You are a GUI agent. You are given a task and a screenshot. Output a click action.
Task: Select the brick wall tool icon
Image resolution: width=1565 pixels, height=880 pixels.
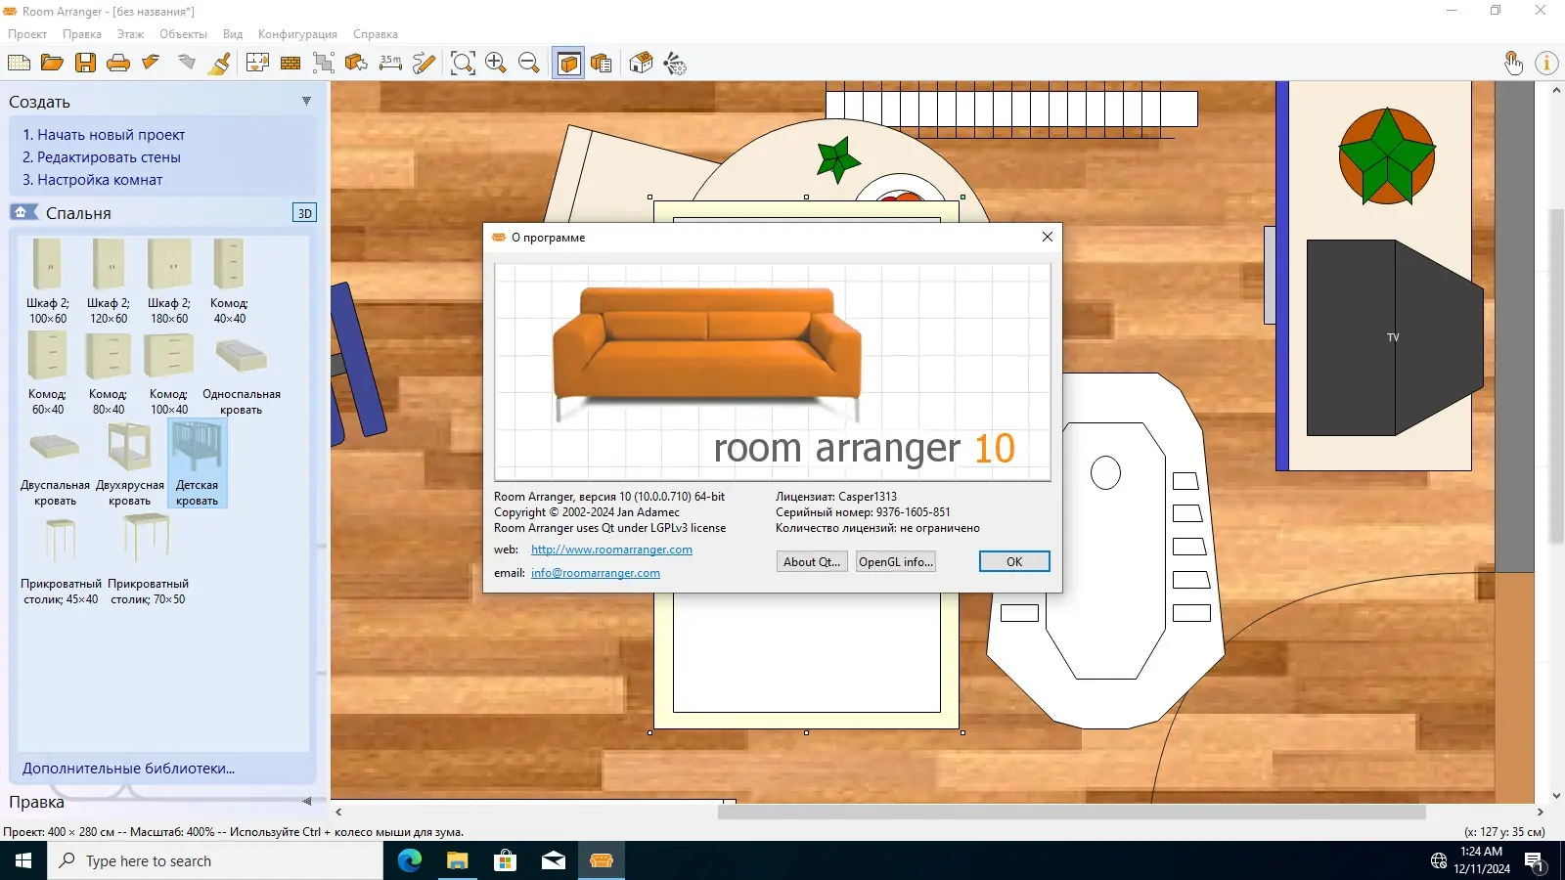(x=291, y=64)
